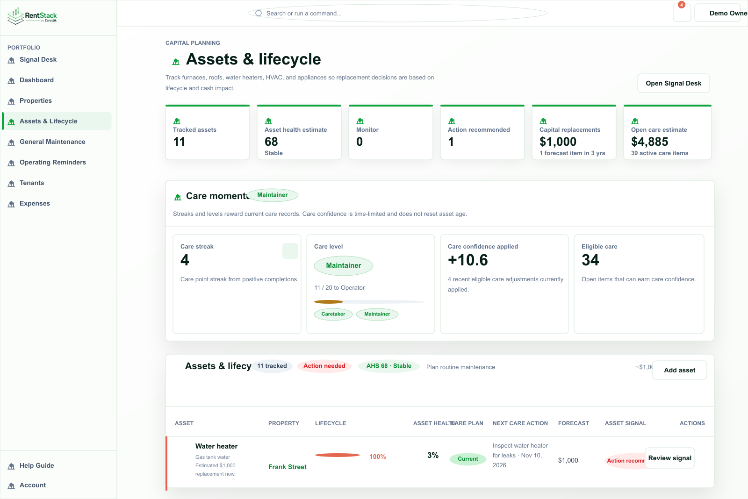The image size is (748, 499).
Task: Click the Capital replacements card icon
Action: click(x=543, y=121)
